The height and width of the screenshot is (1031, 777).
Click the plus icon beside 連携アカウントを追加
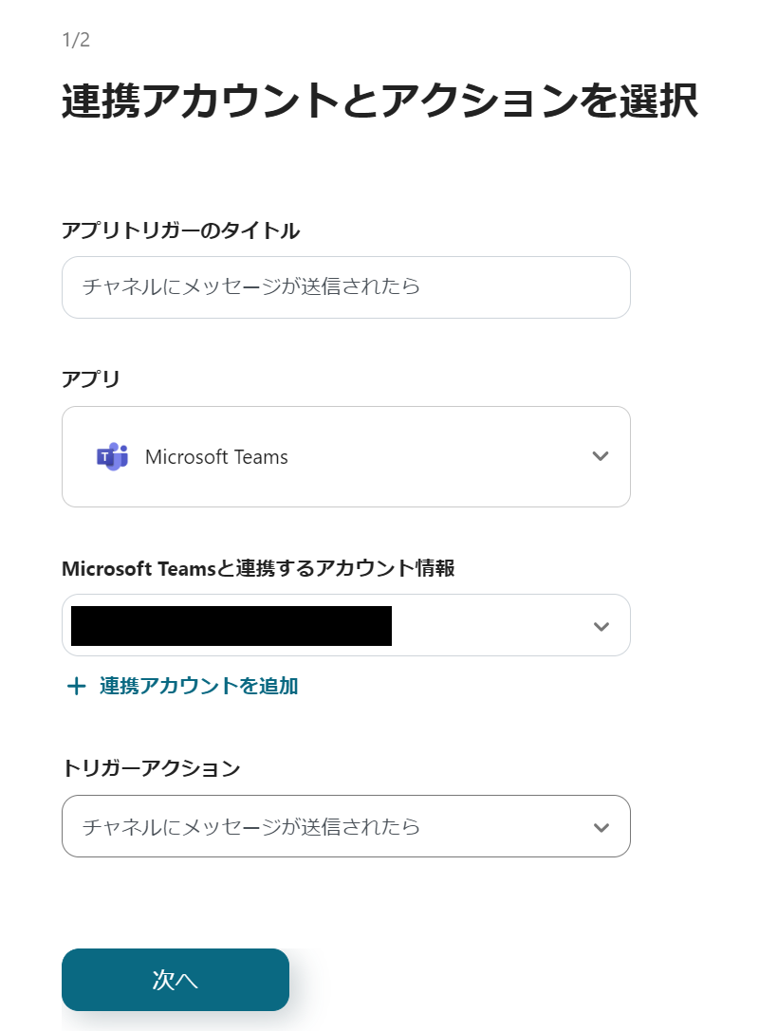[x=77, y=686]
